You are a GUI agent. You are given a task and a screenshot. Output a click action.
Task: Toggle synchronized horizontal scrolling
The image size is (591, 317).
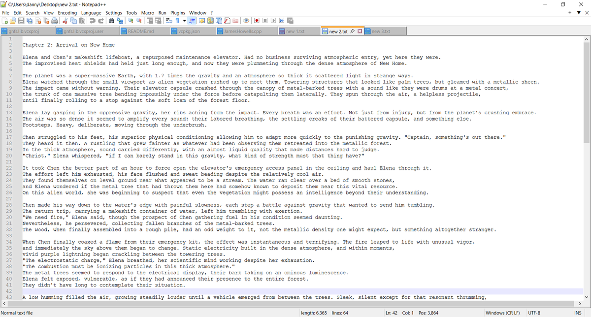(x=158, y=21)
